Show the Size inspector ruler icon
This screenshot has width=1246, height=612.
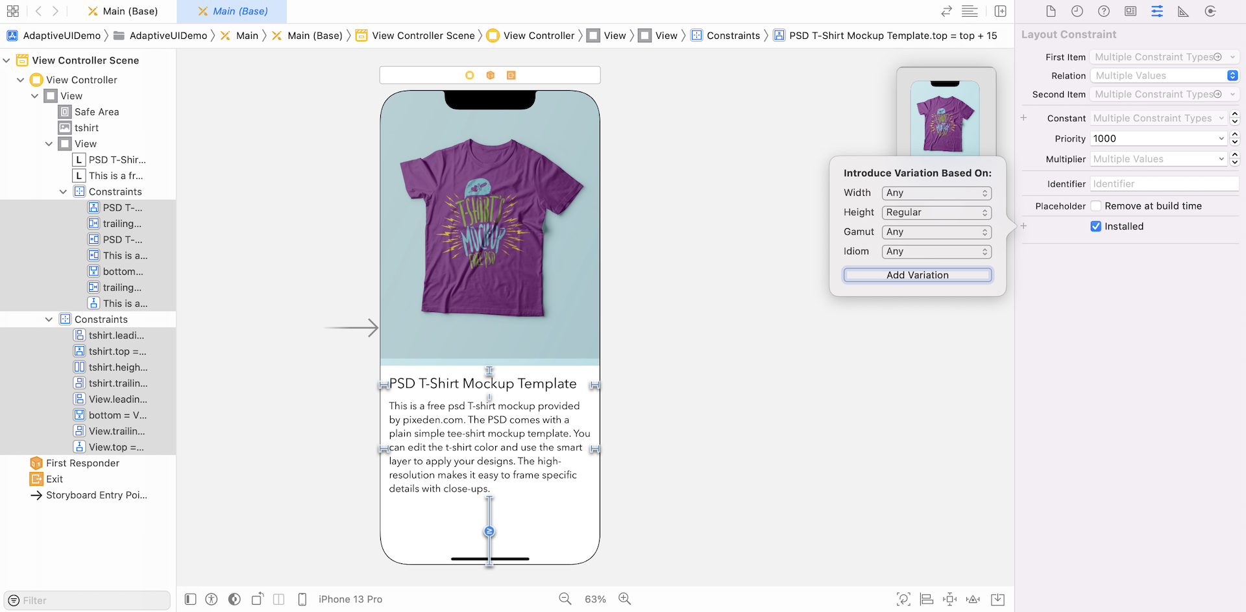coord(1183,12)
